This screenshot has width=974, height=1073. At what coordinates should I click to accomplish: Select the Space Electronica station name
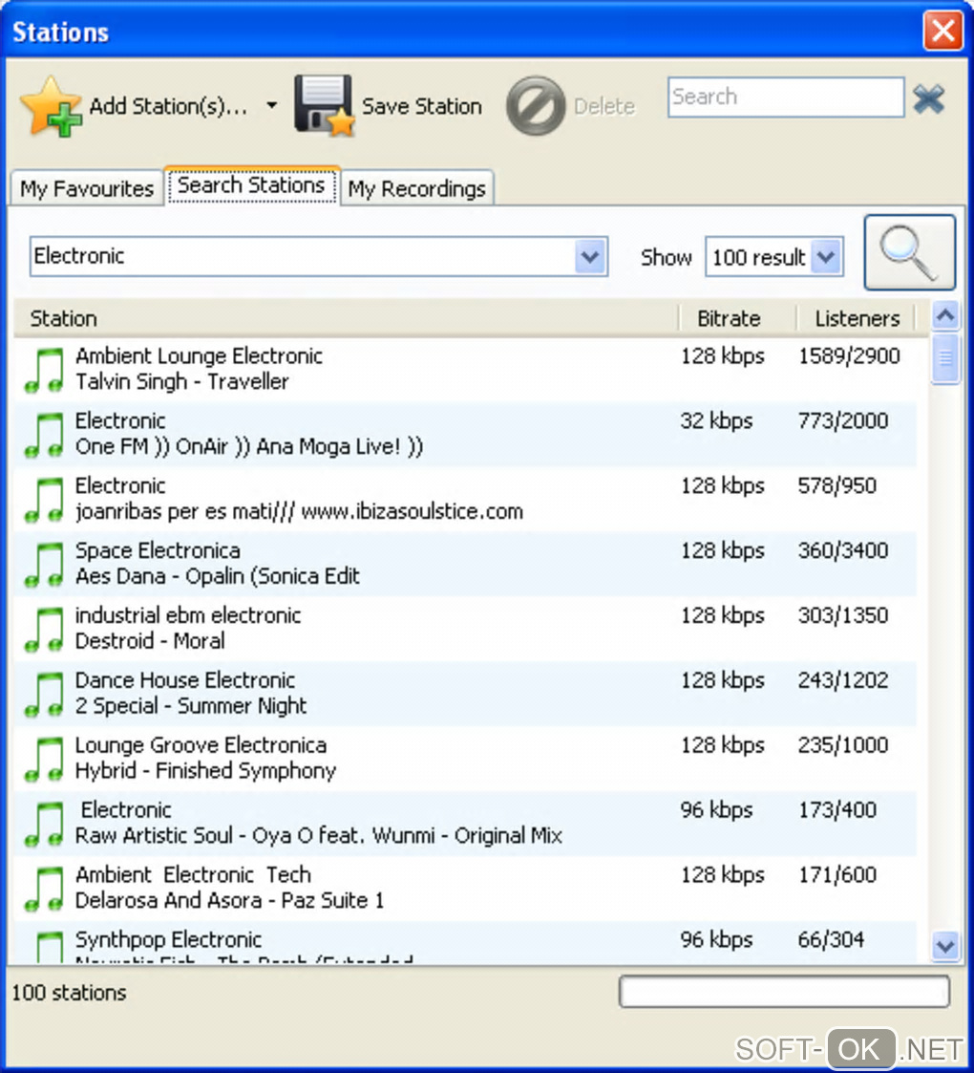point(158,550)
